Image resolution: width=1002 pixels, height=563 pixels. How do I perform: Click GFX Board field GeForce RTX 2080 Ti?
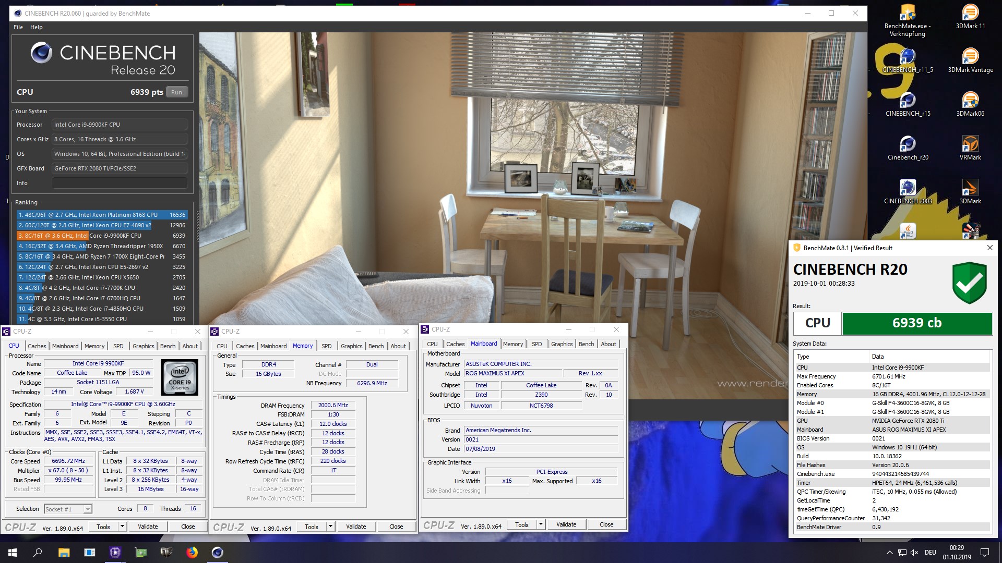coord(120,168)
